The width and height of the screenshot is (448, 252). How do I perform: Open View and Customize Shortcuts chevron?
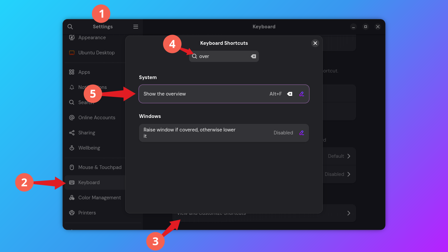(348, 213)
